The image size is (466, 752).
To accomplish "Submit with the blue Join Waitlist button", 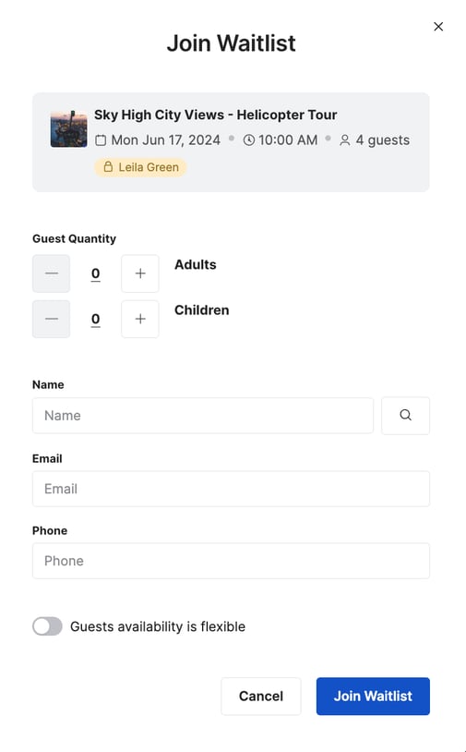I will click(373, 696).
